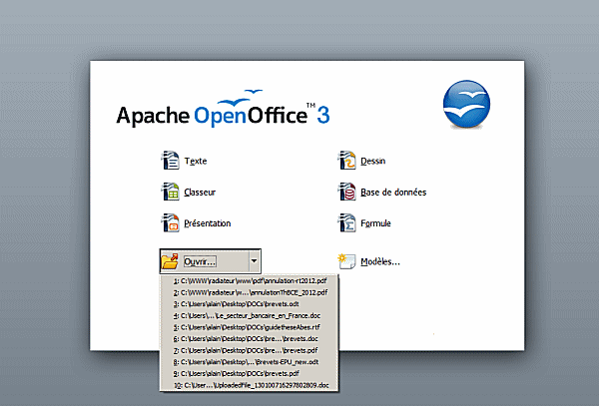Start a new Présentation
599x406 pixels.
click(x=196, y=222)
